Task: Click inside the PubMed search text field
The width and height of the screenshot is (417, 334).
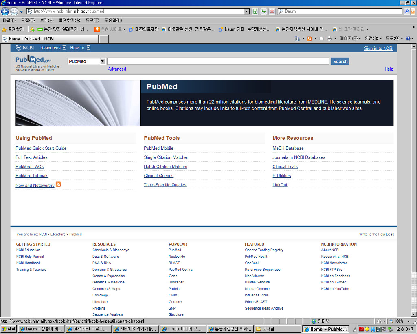Action: 218,61
